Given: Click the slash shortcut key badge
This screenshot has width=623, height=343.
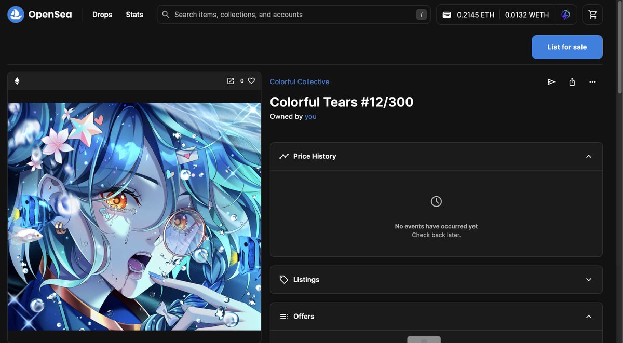Looking at the screenshot, I should point(422,15).
